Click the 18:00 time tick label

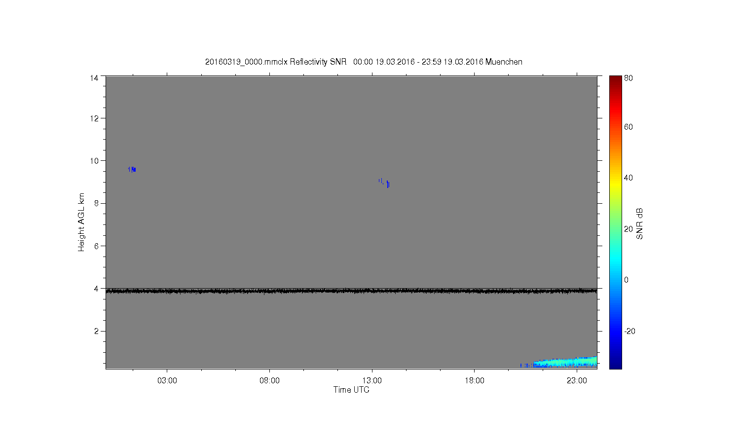pos(474,381)
